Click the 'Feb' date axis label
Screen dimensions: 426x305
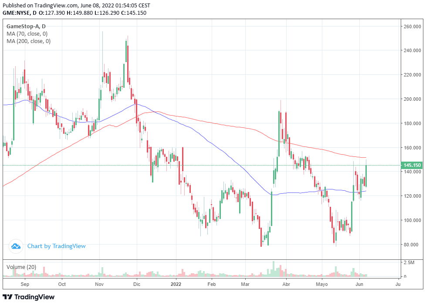(211, 284)
